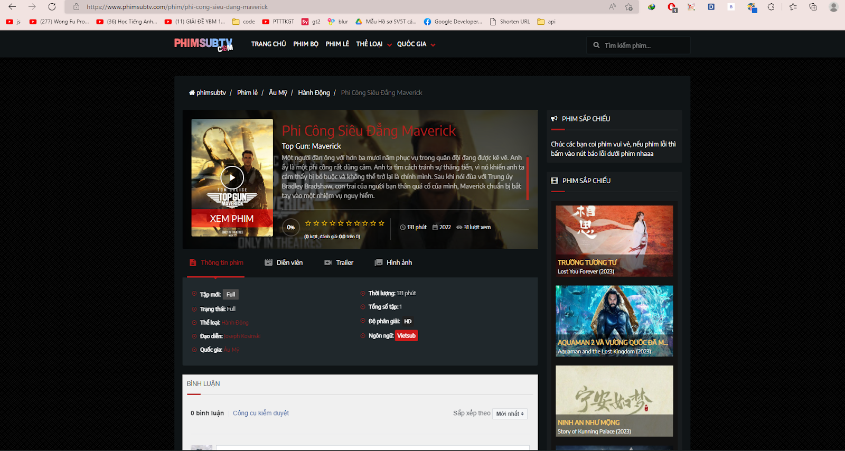Viewport: 845px width, 451px height.
Task: Switch to the Hình ảnh tab
Action: (x=393, y=262)
